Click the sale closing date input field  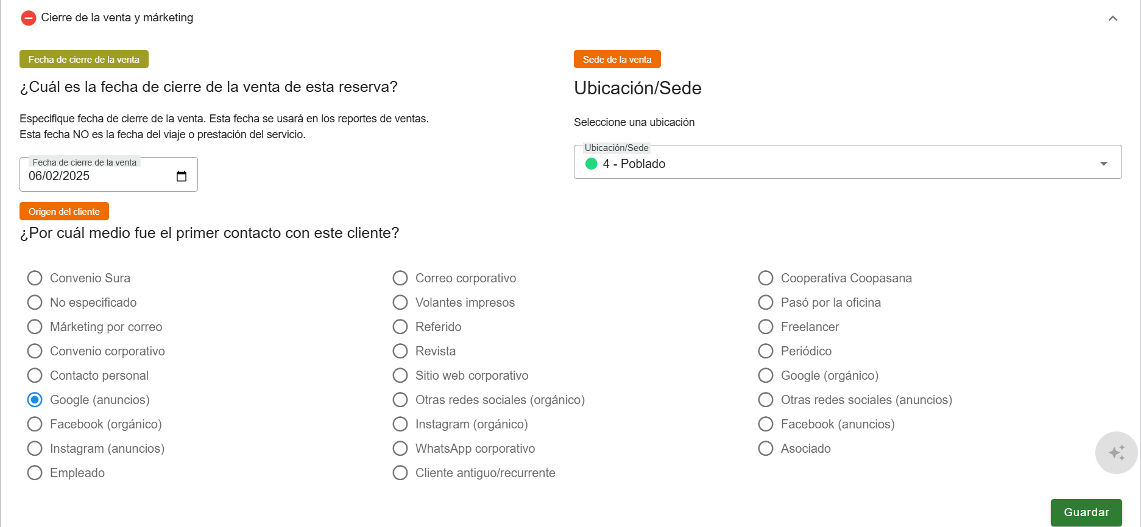97,176
